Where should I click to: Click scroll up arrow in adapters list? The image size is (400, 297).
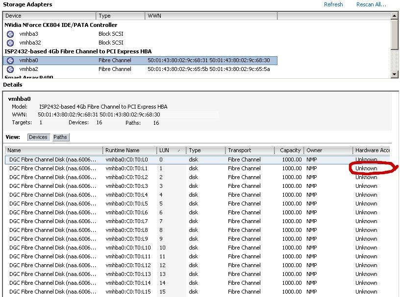click(x=395, y=16)
